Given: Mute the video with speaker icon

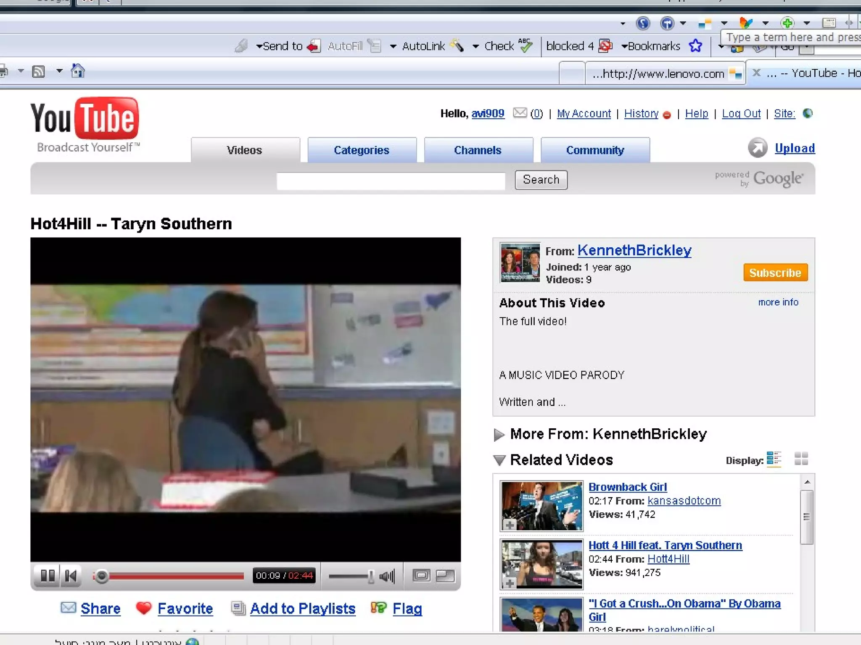Looking at the screenshot, I should tap(387, 576).
